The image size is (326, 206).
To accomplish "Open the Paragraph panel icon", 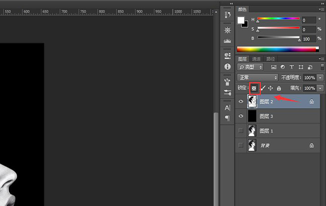I will click(227, 119).
